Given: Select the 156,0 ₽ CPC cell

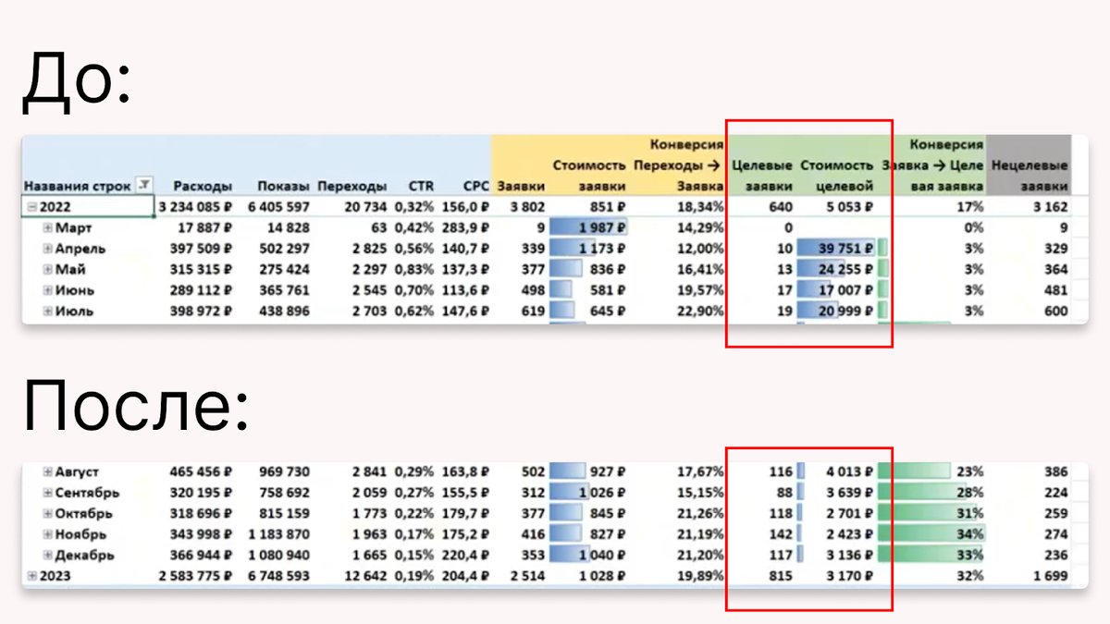Looking at the screenshot, I should tap(465, 207).
